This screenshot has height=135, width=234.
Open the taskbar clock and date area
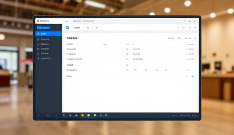[x=185, y=115]
